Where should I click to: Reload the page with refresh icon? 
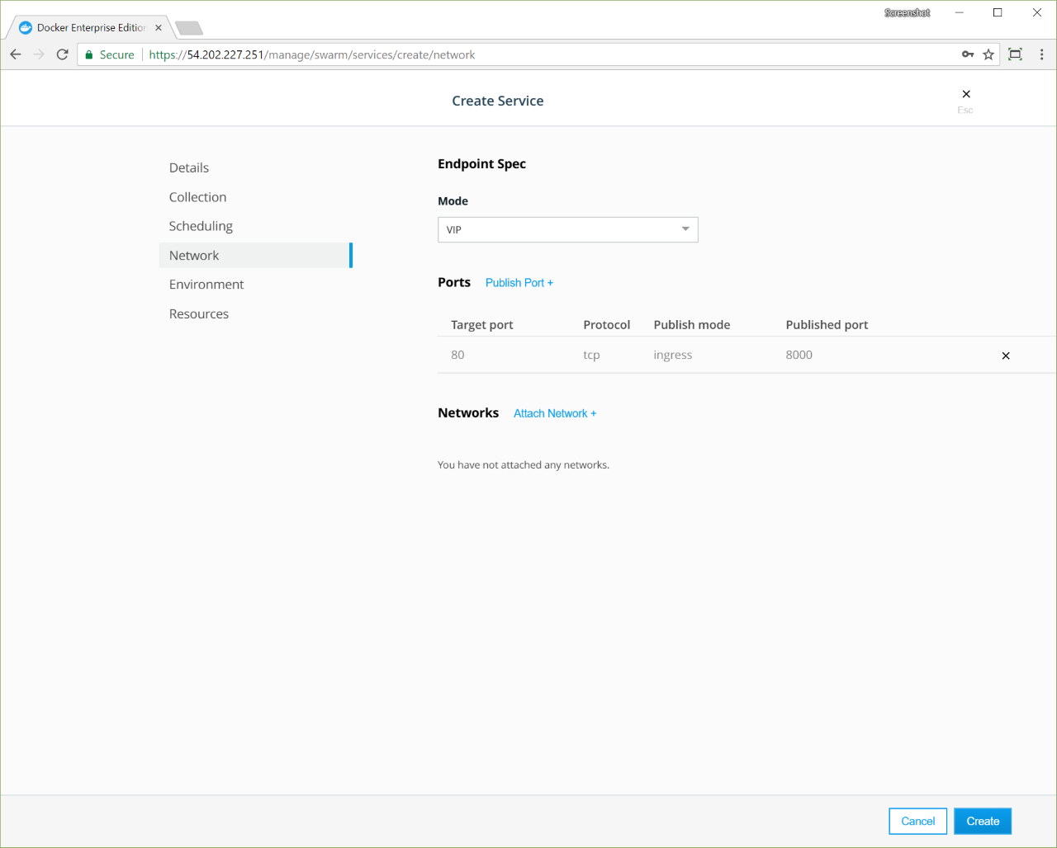point(62,54)
